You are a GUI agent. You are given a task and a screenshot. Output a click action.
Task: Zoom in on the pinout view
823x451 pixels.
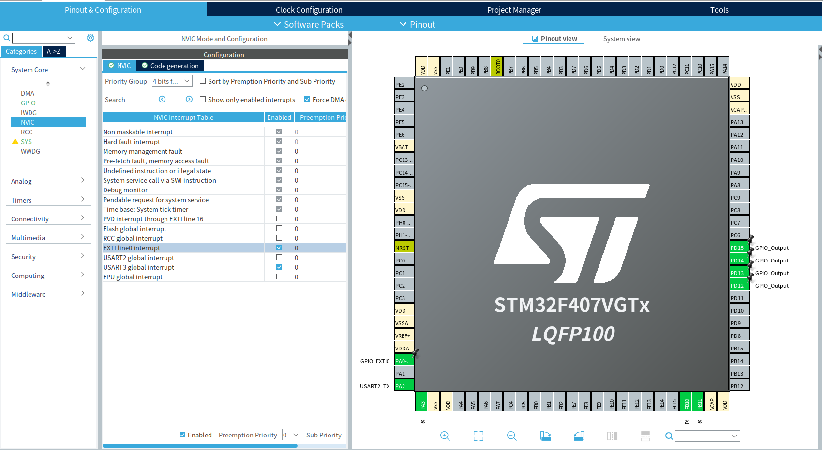[x=445, y=436]
